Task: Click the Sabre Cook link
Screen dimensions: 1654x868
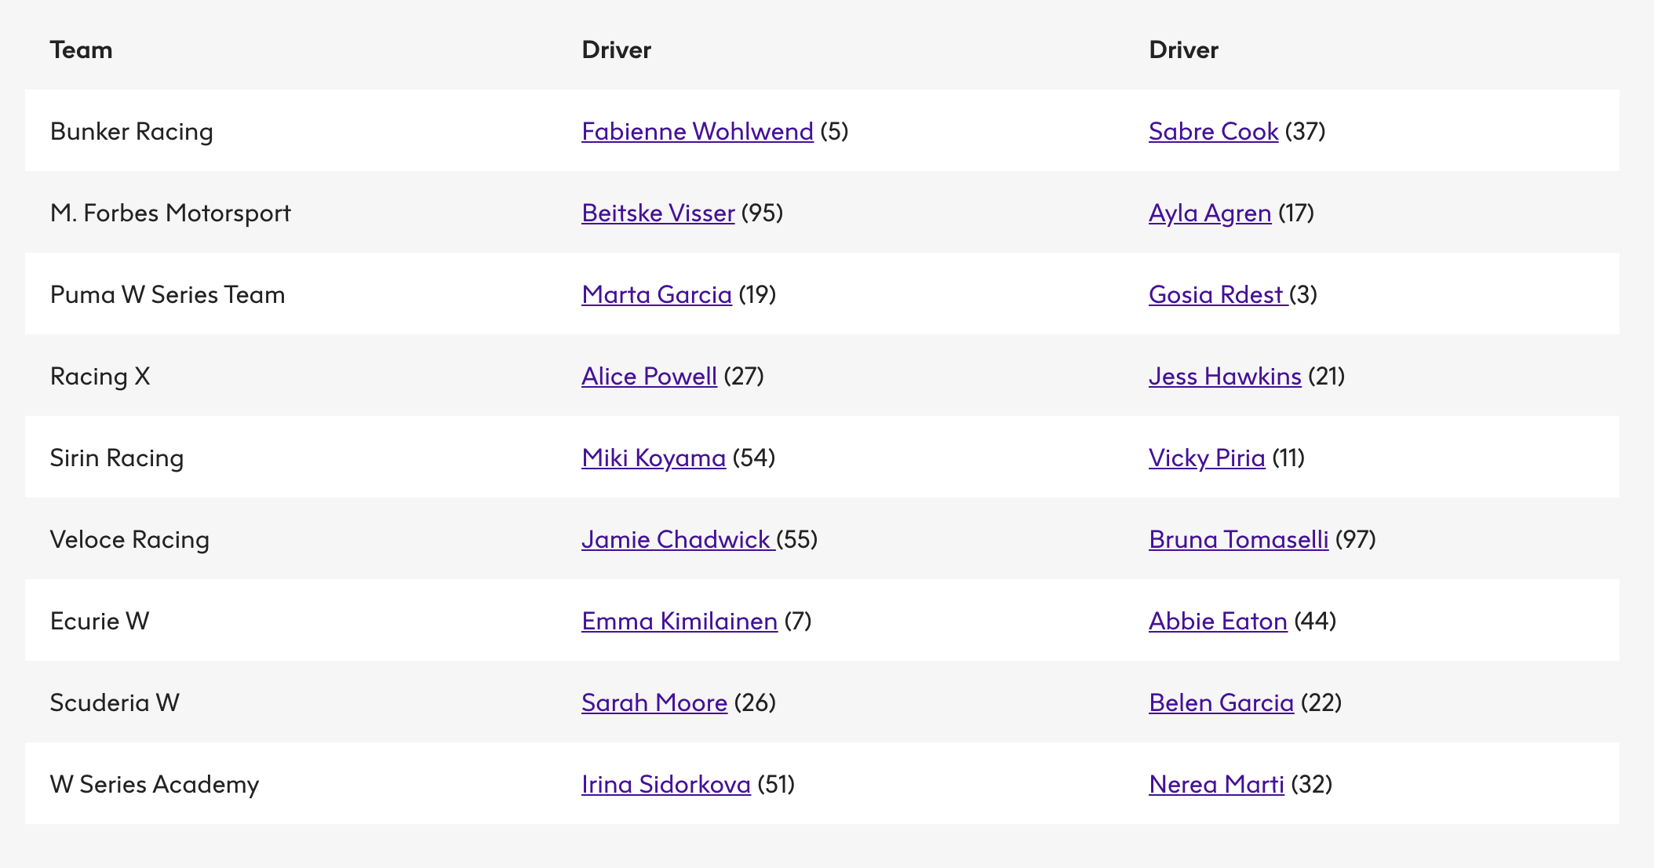Action: pos(1213,131)
